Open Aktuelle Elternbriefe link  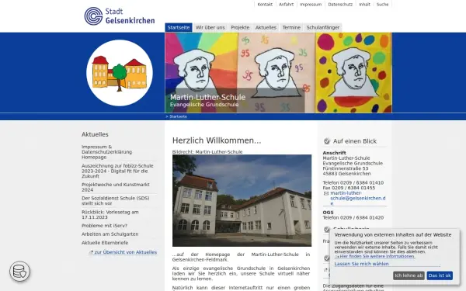coord(105,243)
